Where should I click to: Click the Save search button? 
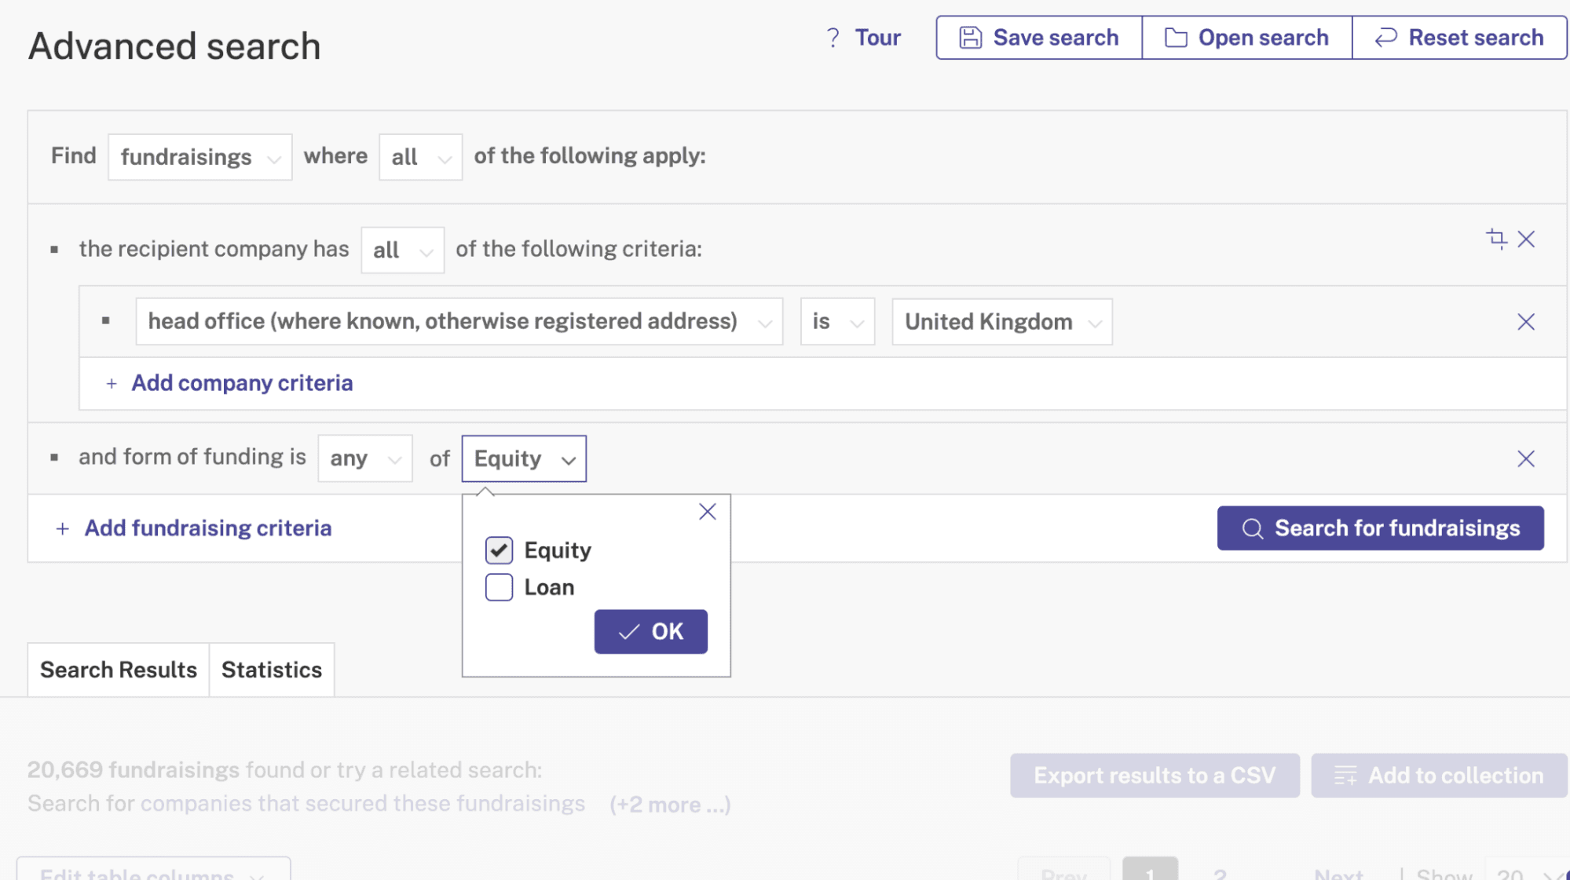[x=1038, y=38]
